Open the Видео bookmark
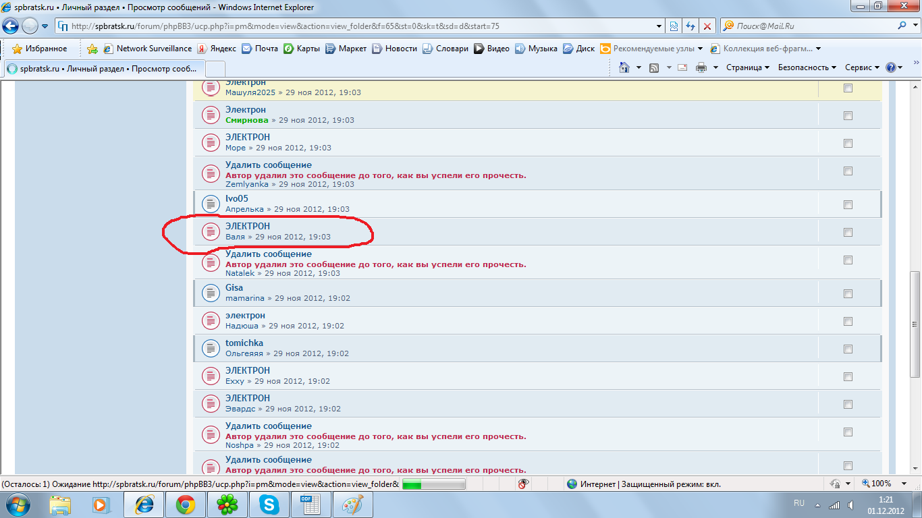This screenshot has height=518, width=922. (x=492, y=49)
